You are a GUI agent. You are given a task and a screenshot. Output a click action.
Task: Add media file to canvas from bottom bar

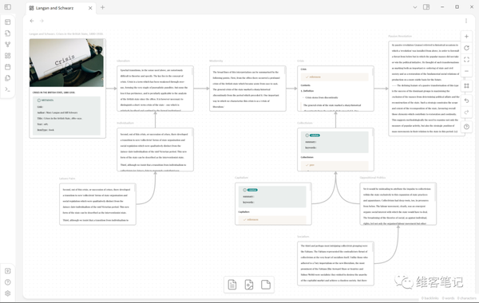tap(249, 285)
